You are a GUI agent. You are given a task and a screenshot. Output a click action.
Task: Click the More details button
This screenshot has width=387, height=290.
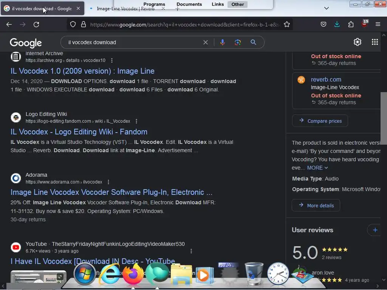coord(316,205)
